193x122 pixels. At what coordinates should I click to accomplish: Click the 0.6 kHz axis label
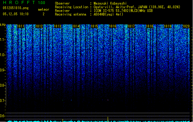coord(2,116)
